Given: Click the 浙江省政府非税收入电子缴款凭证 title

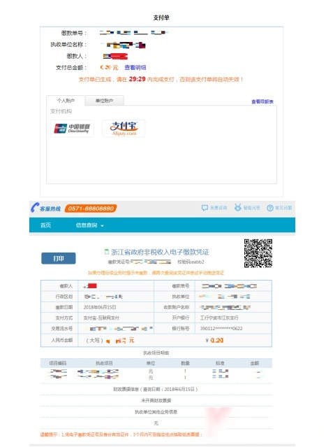Looking at the screenshot, I should [x=160, y=252].
